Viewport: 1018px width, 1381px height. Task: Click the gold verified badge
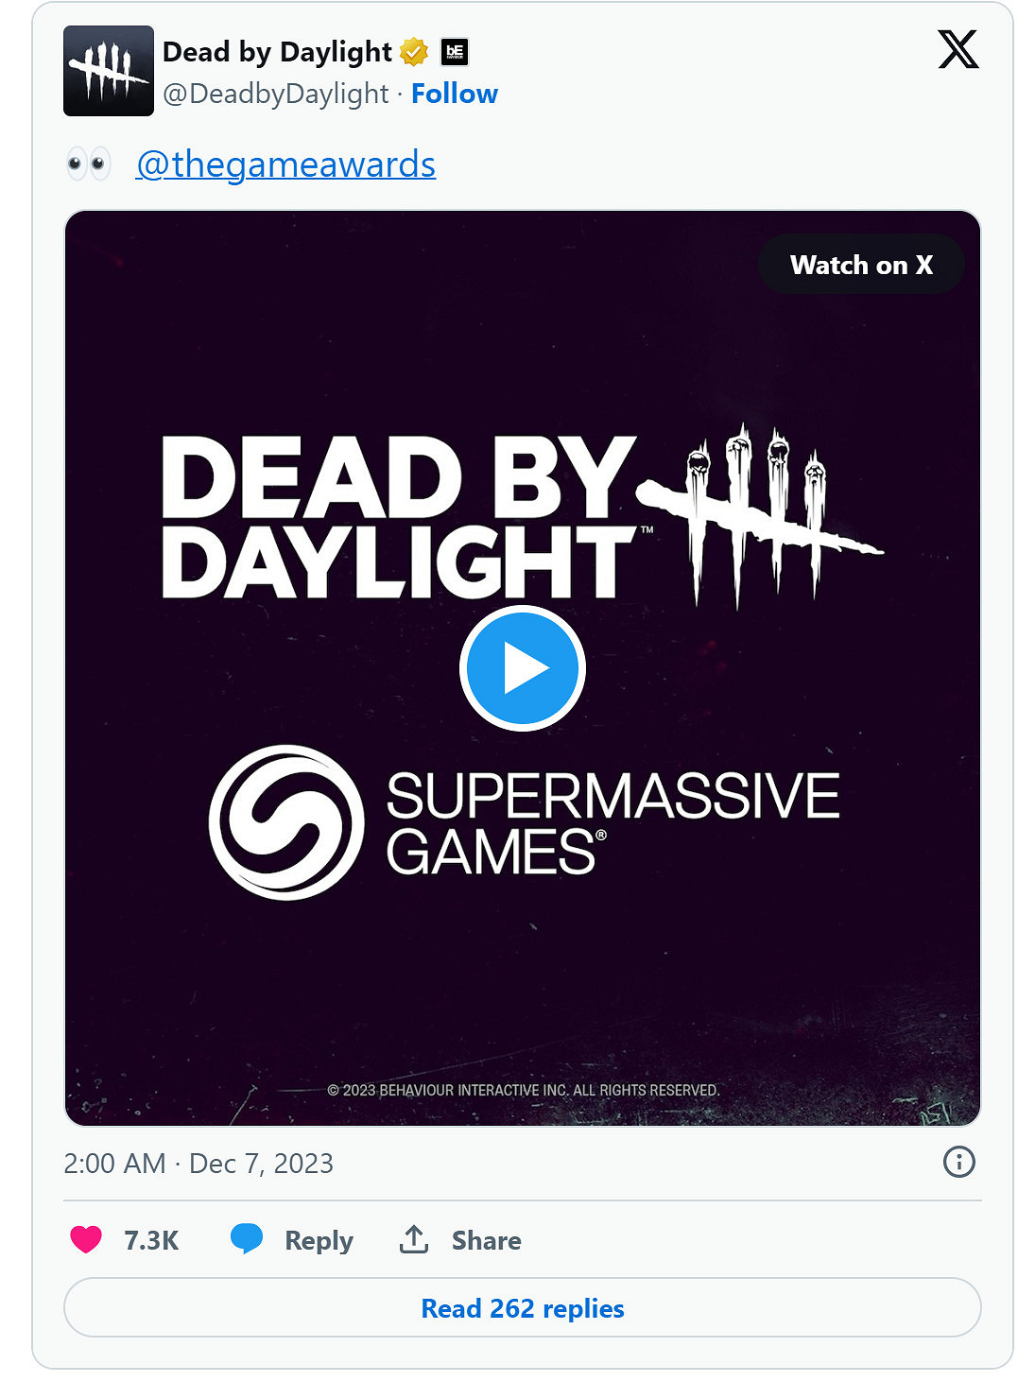(x=414, y=52)
